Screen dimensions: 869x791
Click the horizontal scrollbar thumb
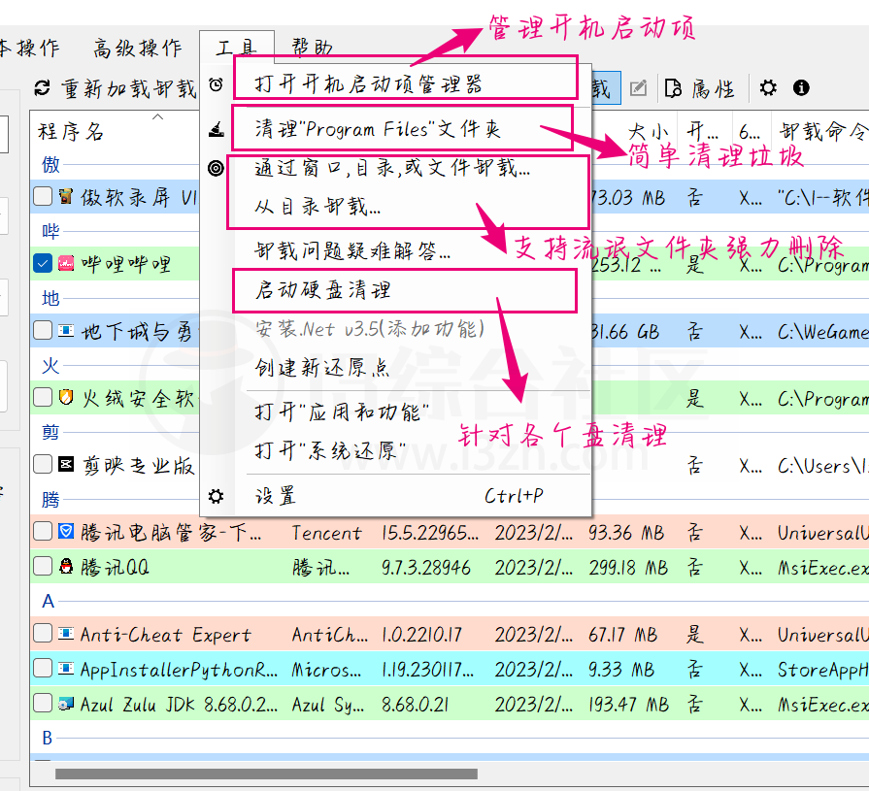point(266,774)
